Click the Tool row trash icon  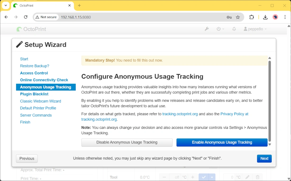click(x=258, y=177)
